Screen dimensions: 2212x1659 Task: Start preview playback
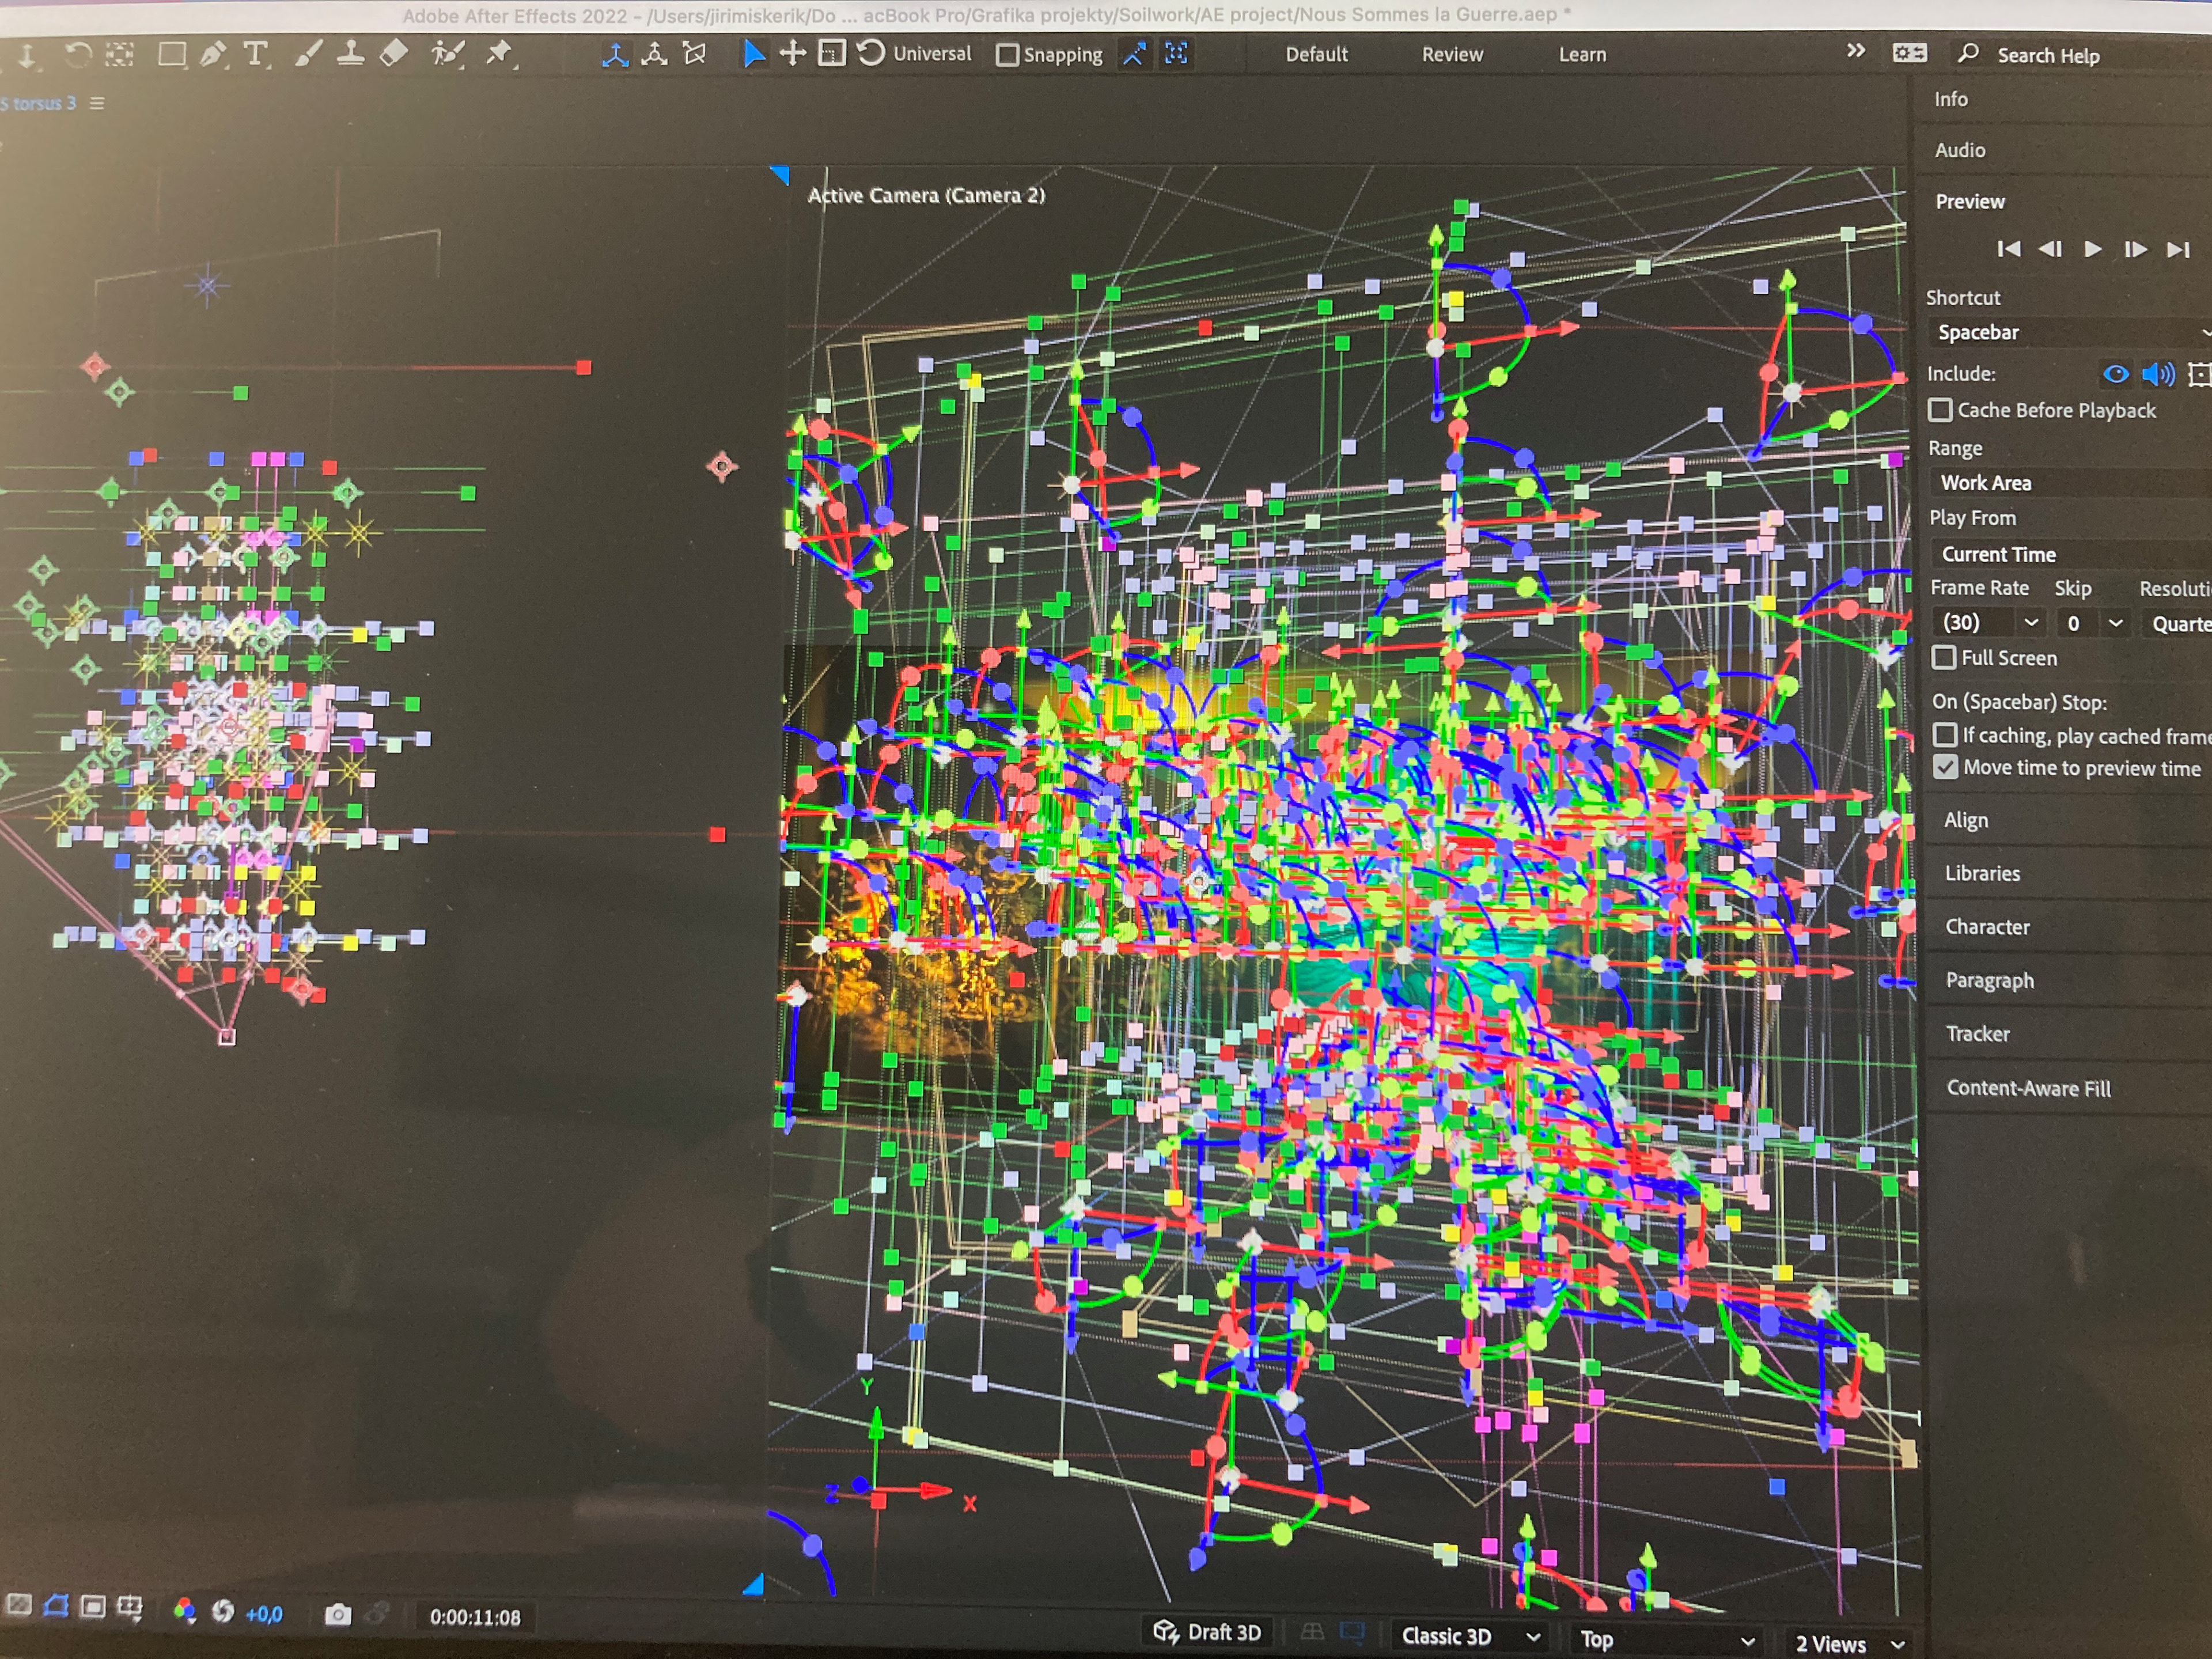pos(2092,249)
